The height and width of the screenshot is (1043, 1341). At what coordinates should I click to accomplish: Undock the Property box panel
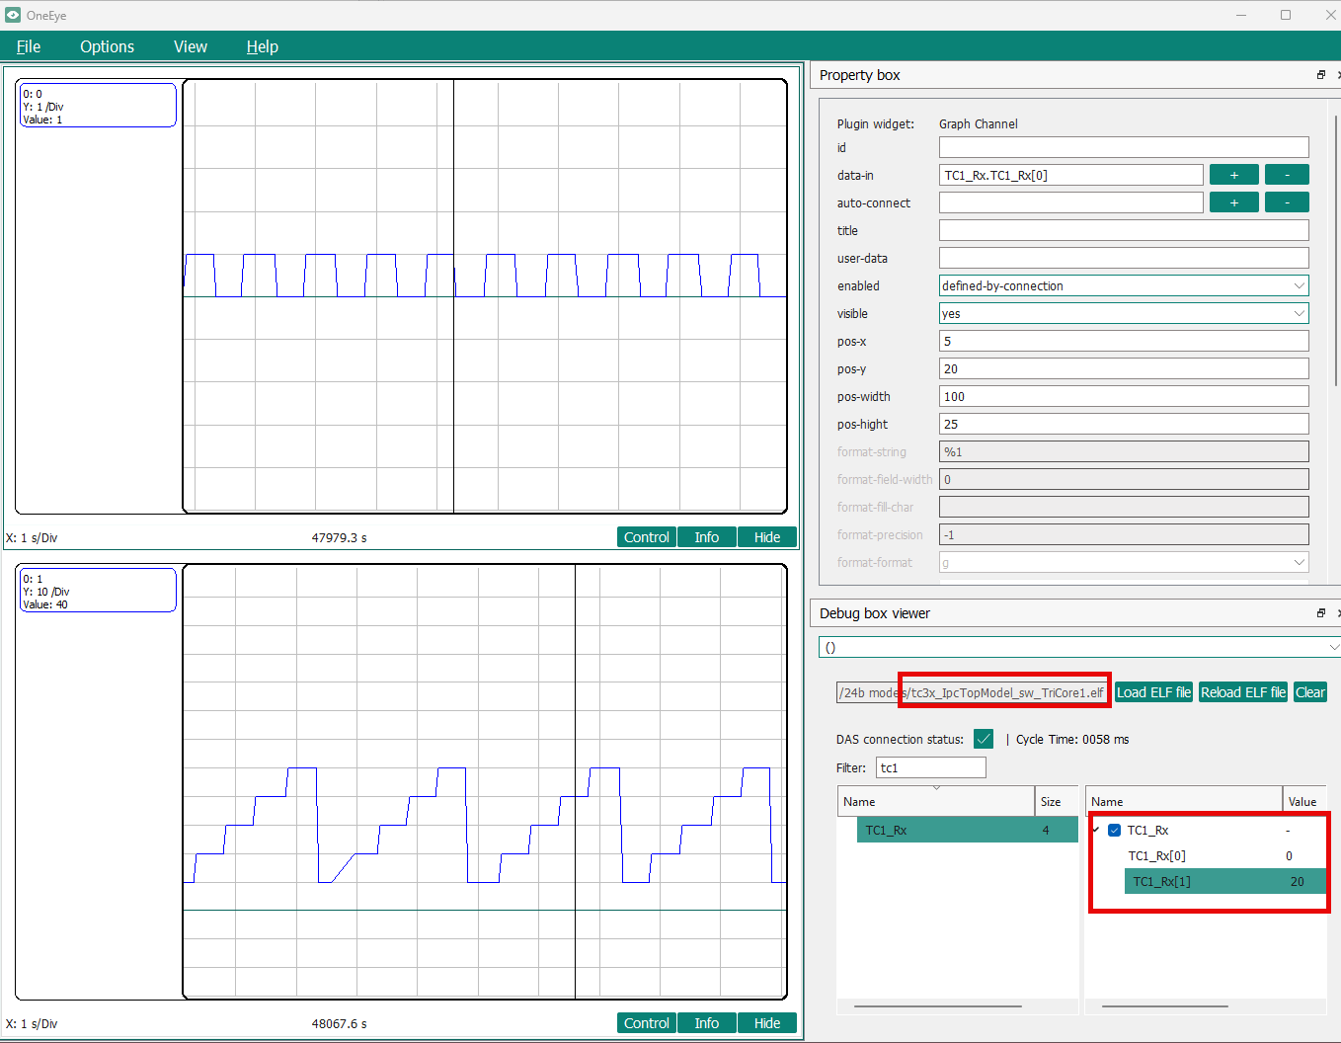click(1320, 75)
